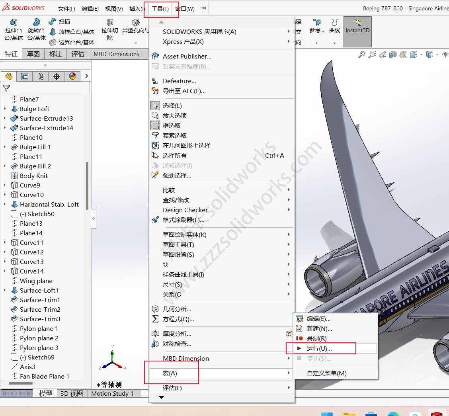This screenshot has width=449, height=416.
Task: Switch to the Sketch (草图) tab
Action: coord(33,54)
